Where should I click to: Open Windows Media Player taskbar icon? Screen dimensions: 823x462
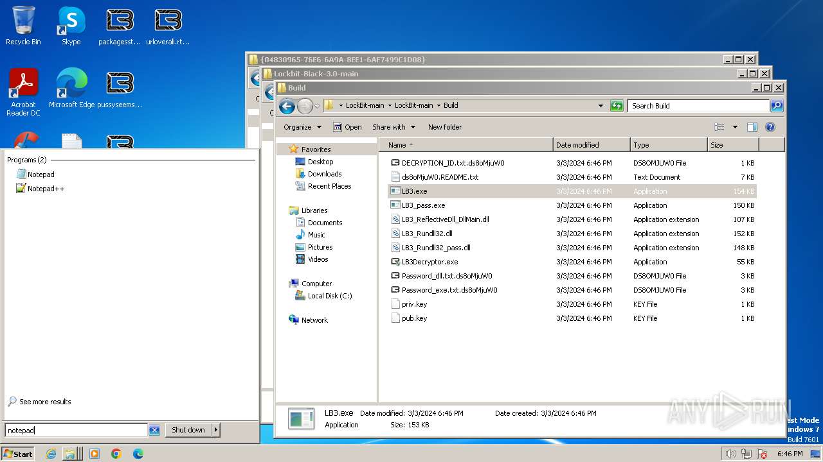coord(95,454)
